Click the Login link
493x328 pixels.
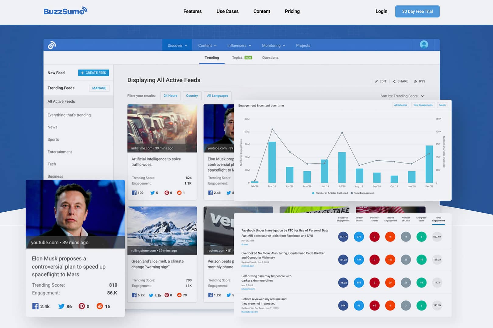pyautogui.click(x=381, y=11)
